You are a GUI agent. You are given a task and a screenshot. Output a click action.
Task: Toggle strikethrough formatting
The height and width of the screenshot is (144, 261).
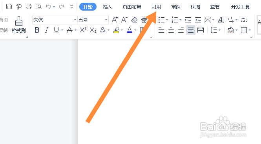tap(69, 30)
